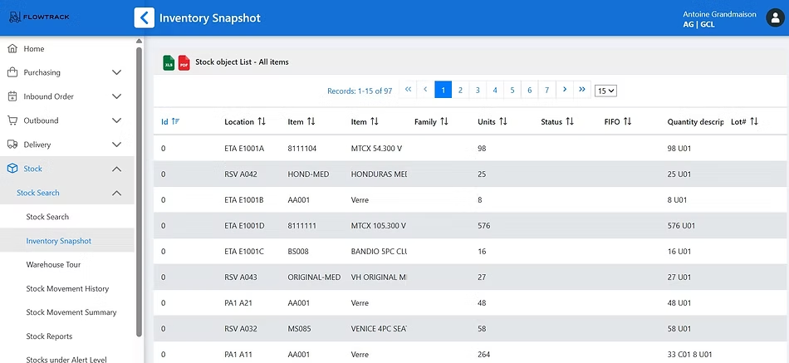Go to previous page of records
This screenshot has width=789, height=363.
425,90
